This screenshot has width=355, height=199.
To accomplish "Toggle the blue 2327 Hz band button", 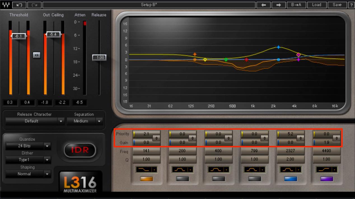I will (291, 179).
